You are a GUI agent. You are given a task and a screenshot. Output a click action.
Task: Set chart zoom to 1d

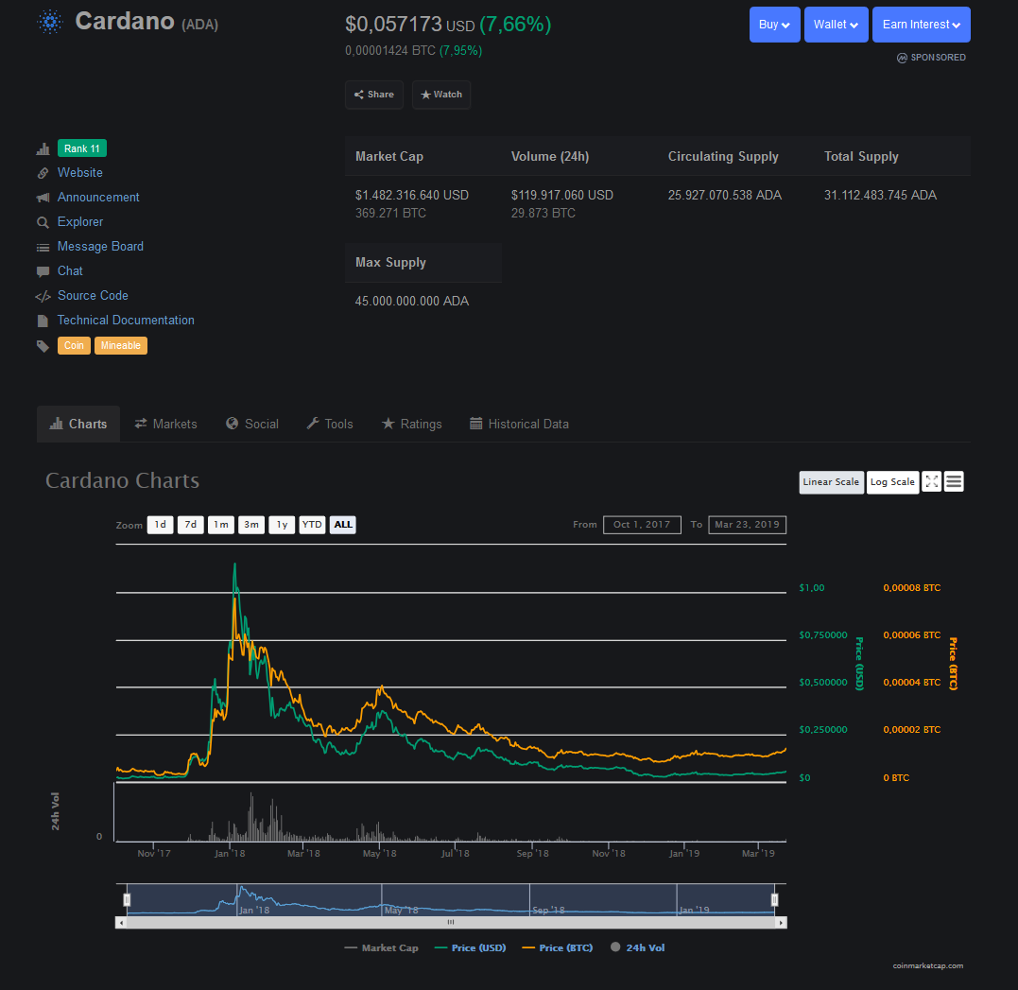pos(161,525)
